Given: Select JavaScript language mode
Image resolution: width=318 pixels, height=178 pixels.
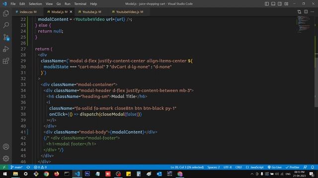Looking at the screenshot, I should pyautogui.click(x=255, y=167).
